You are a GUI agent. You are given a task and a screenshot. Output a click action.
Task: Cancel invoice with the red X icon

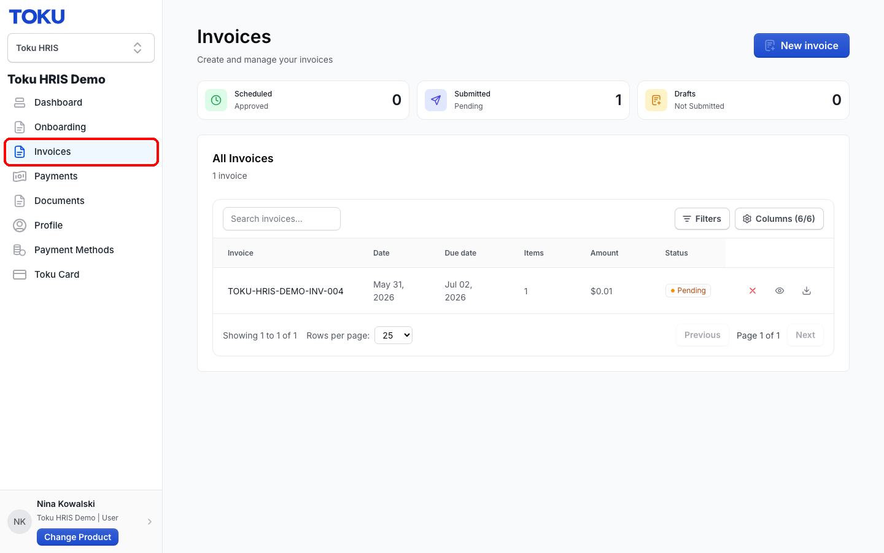pos(753,291)
